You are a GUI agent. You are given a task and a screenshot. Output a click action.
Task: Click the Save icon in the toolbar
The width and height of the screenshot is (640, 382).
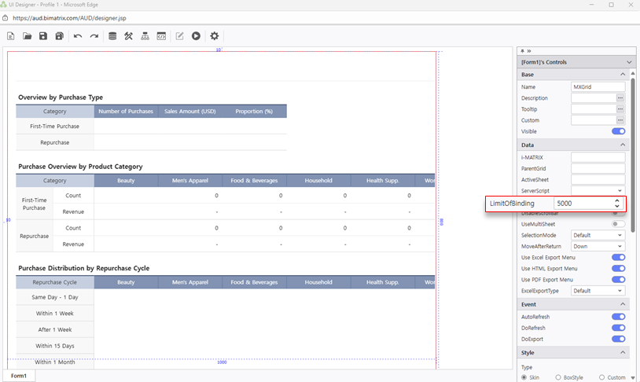43,36
